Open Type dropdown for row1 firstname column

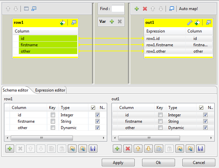(73, 121)
